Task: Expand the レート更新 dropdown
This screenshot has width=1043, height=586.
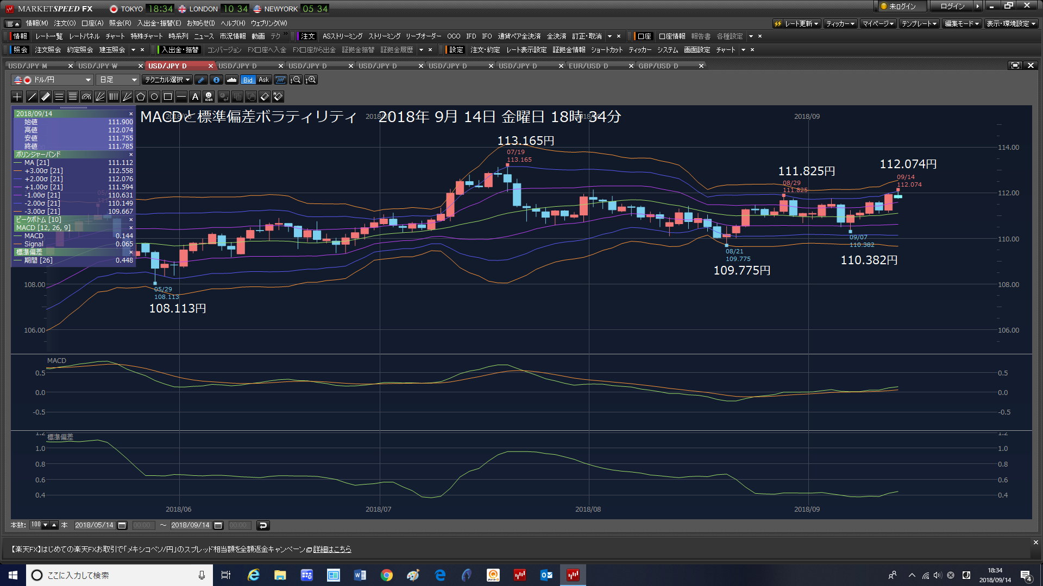Action: [797, 23]
